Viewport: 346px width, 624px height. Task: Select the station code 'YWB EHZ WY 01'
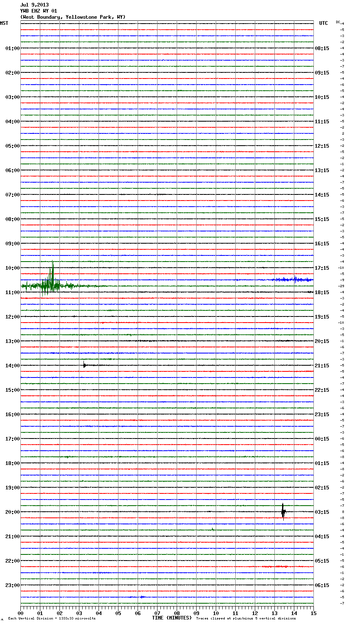coord(39,11)
